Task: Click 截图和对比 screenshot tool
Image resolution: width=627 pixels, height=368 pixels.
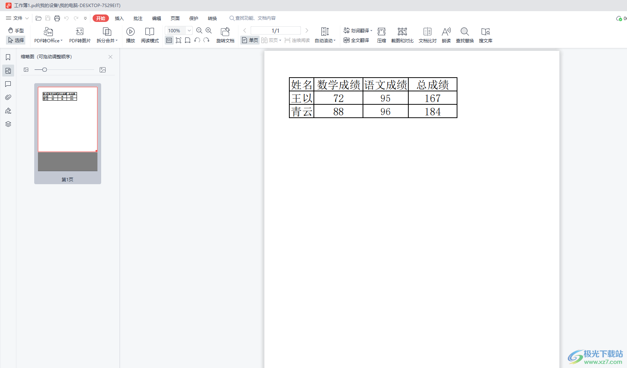Action: (402, 35)
